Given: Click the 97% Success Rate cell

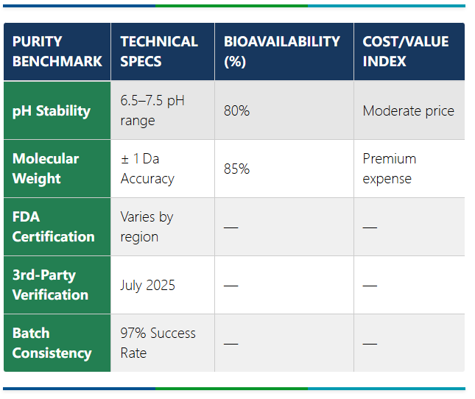Looking at the screenshot, I should 158,343.
